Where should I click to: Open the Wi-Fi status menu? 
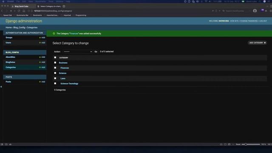click(206, 1)
